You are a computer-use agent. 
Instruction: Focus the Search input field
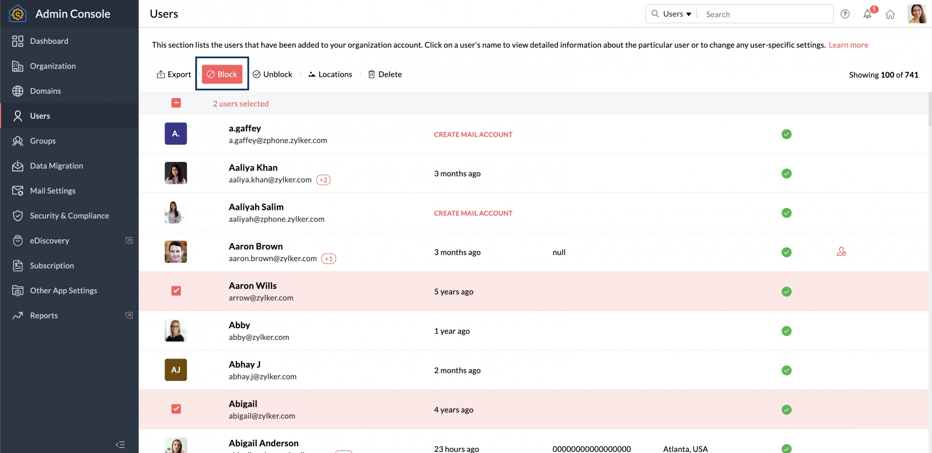(x=767, y=14)
